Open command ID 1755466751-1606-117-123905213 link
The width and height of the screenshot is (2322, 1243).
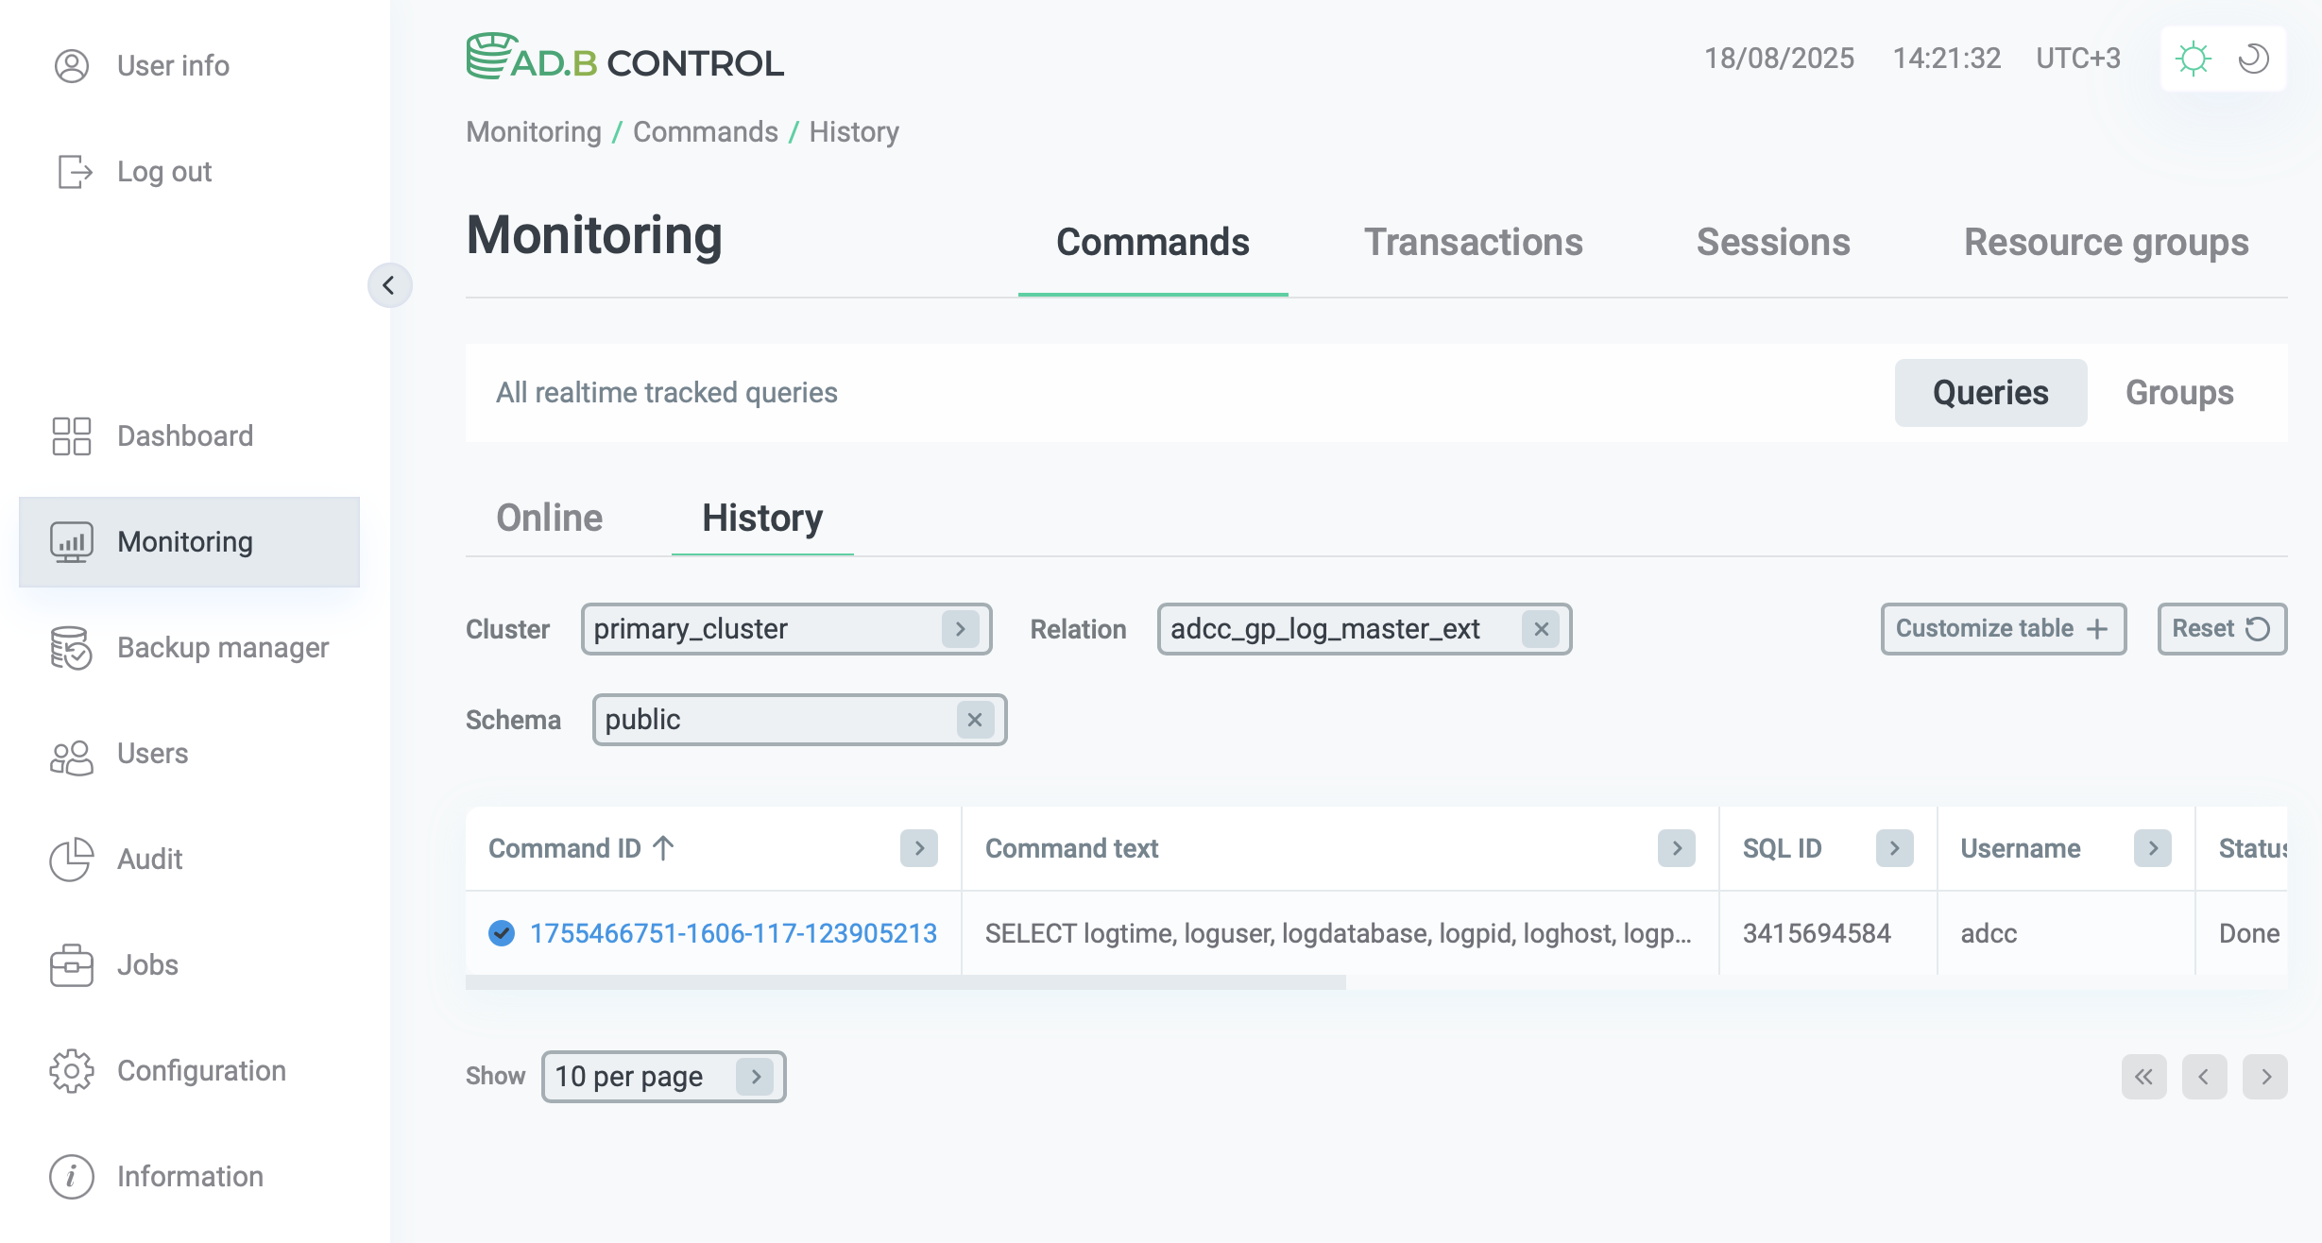[x=733, y=933]
